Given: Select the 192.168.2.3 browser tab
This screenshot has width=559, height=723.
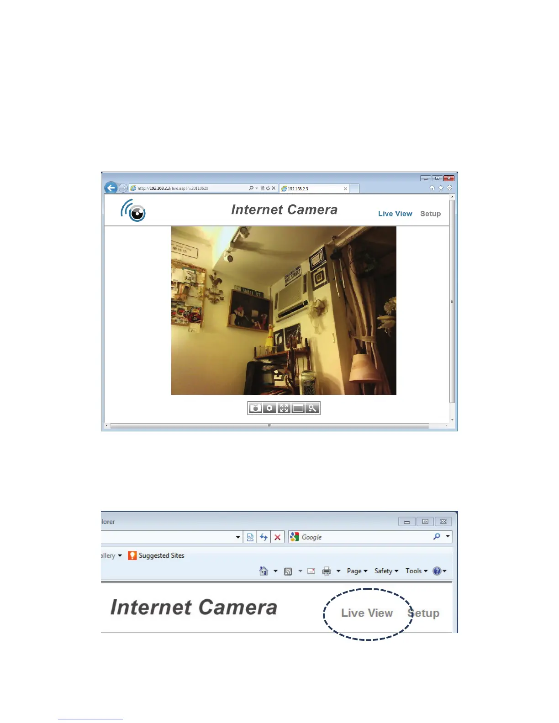Looking at the screenshot, I should 314,189.
